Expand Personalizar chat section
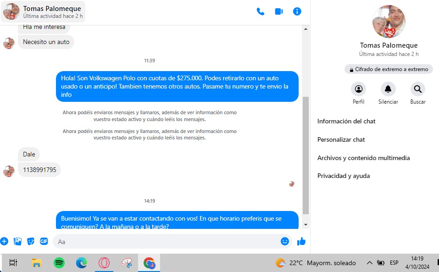The height and width of the screenshot is (272, 439). (x=341, y=139)
